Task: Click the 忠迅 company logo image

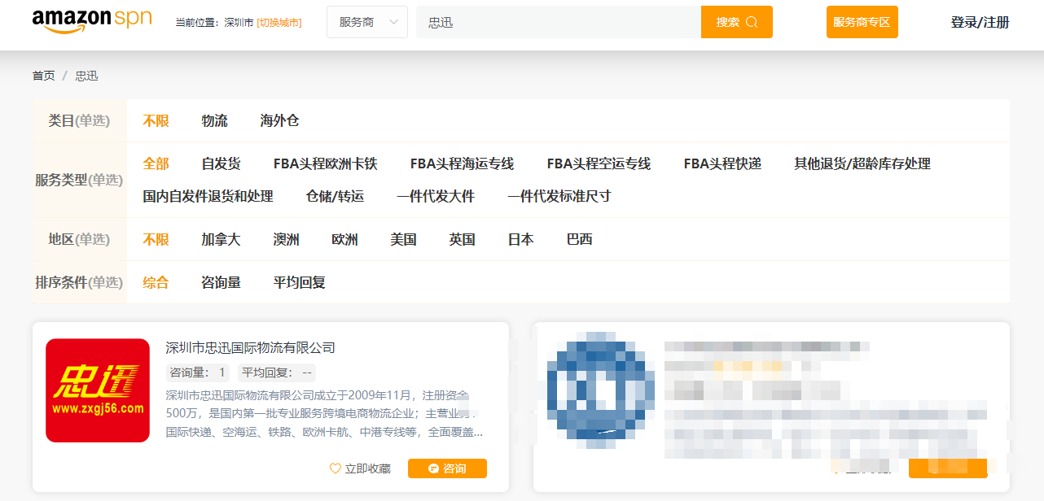Action: click(98, 390)
